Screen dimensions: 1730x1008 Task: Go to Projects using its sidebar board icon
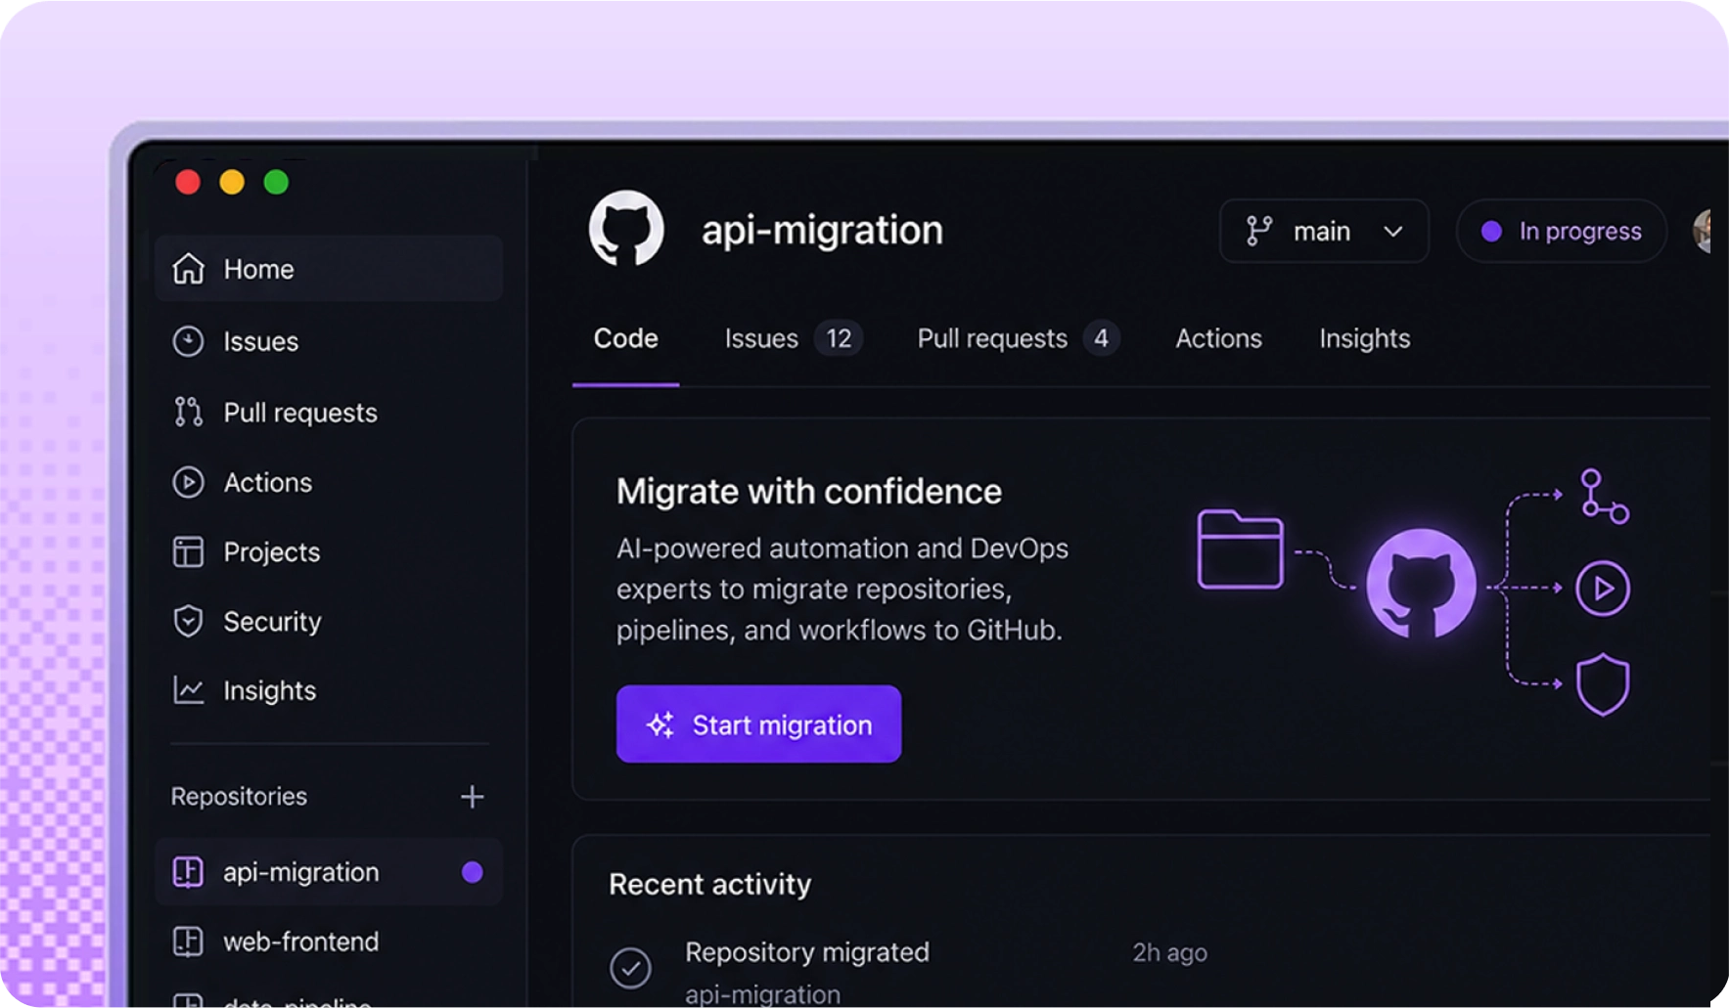click(x=188, y=551)
